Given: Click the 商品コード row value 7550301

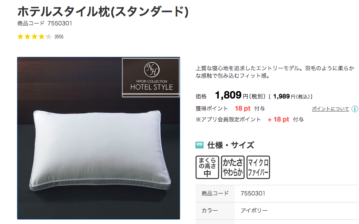Looking at the screenshot, I should click(x=253, y=194).
